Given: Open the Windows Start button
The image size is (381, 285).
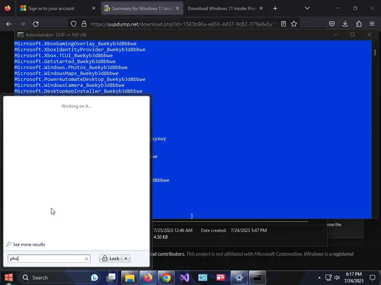Looking at the screenshot, I should coord(9,278).
